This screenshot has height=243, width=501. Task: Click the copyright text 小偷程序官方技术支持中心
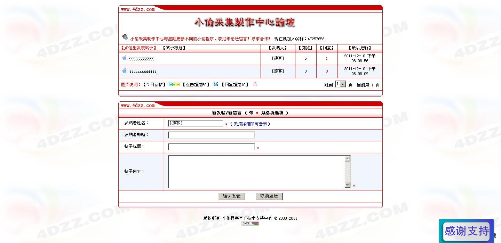[x=247, y=218]
